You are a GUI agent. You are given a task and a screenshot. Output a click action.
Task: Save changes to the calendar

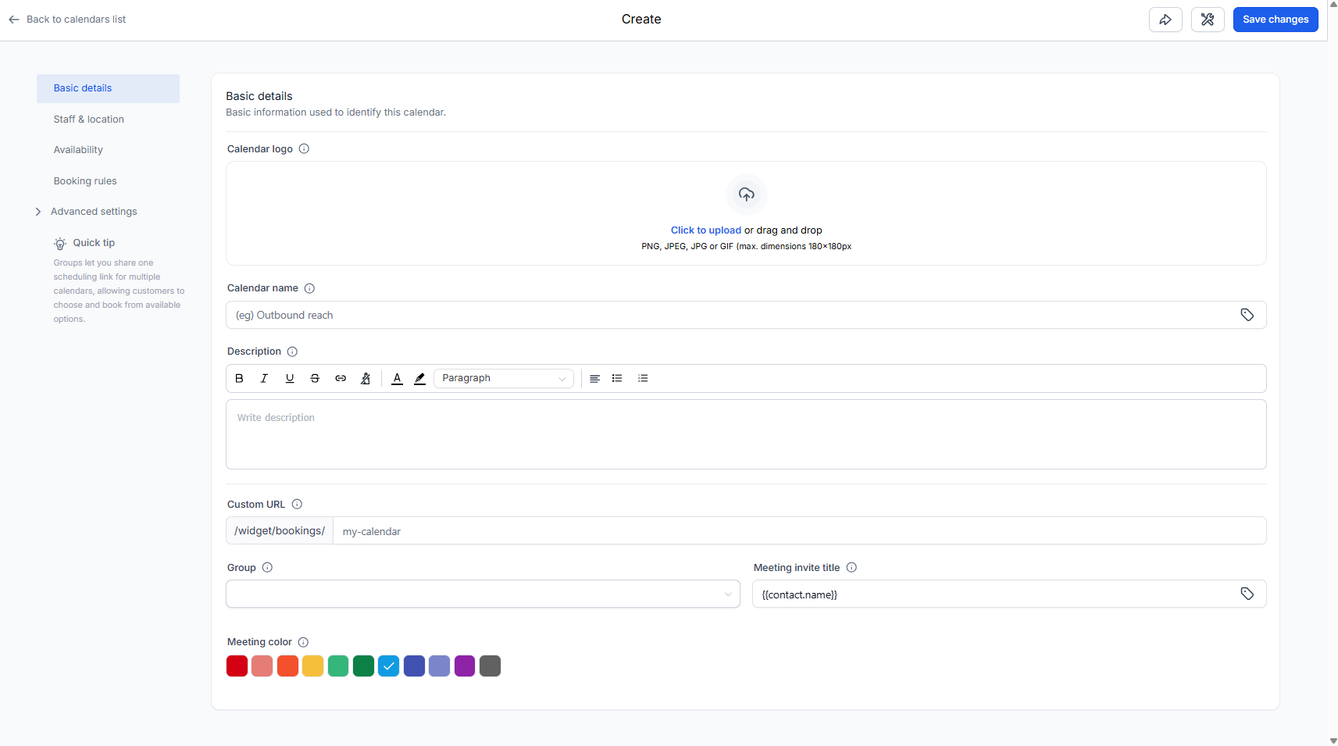pyautogui.click(x=1276, y=20)
